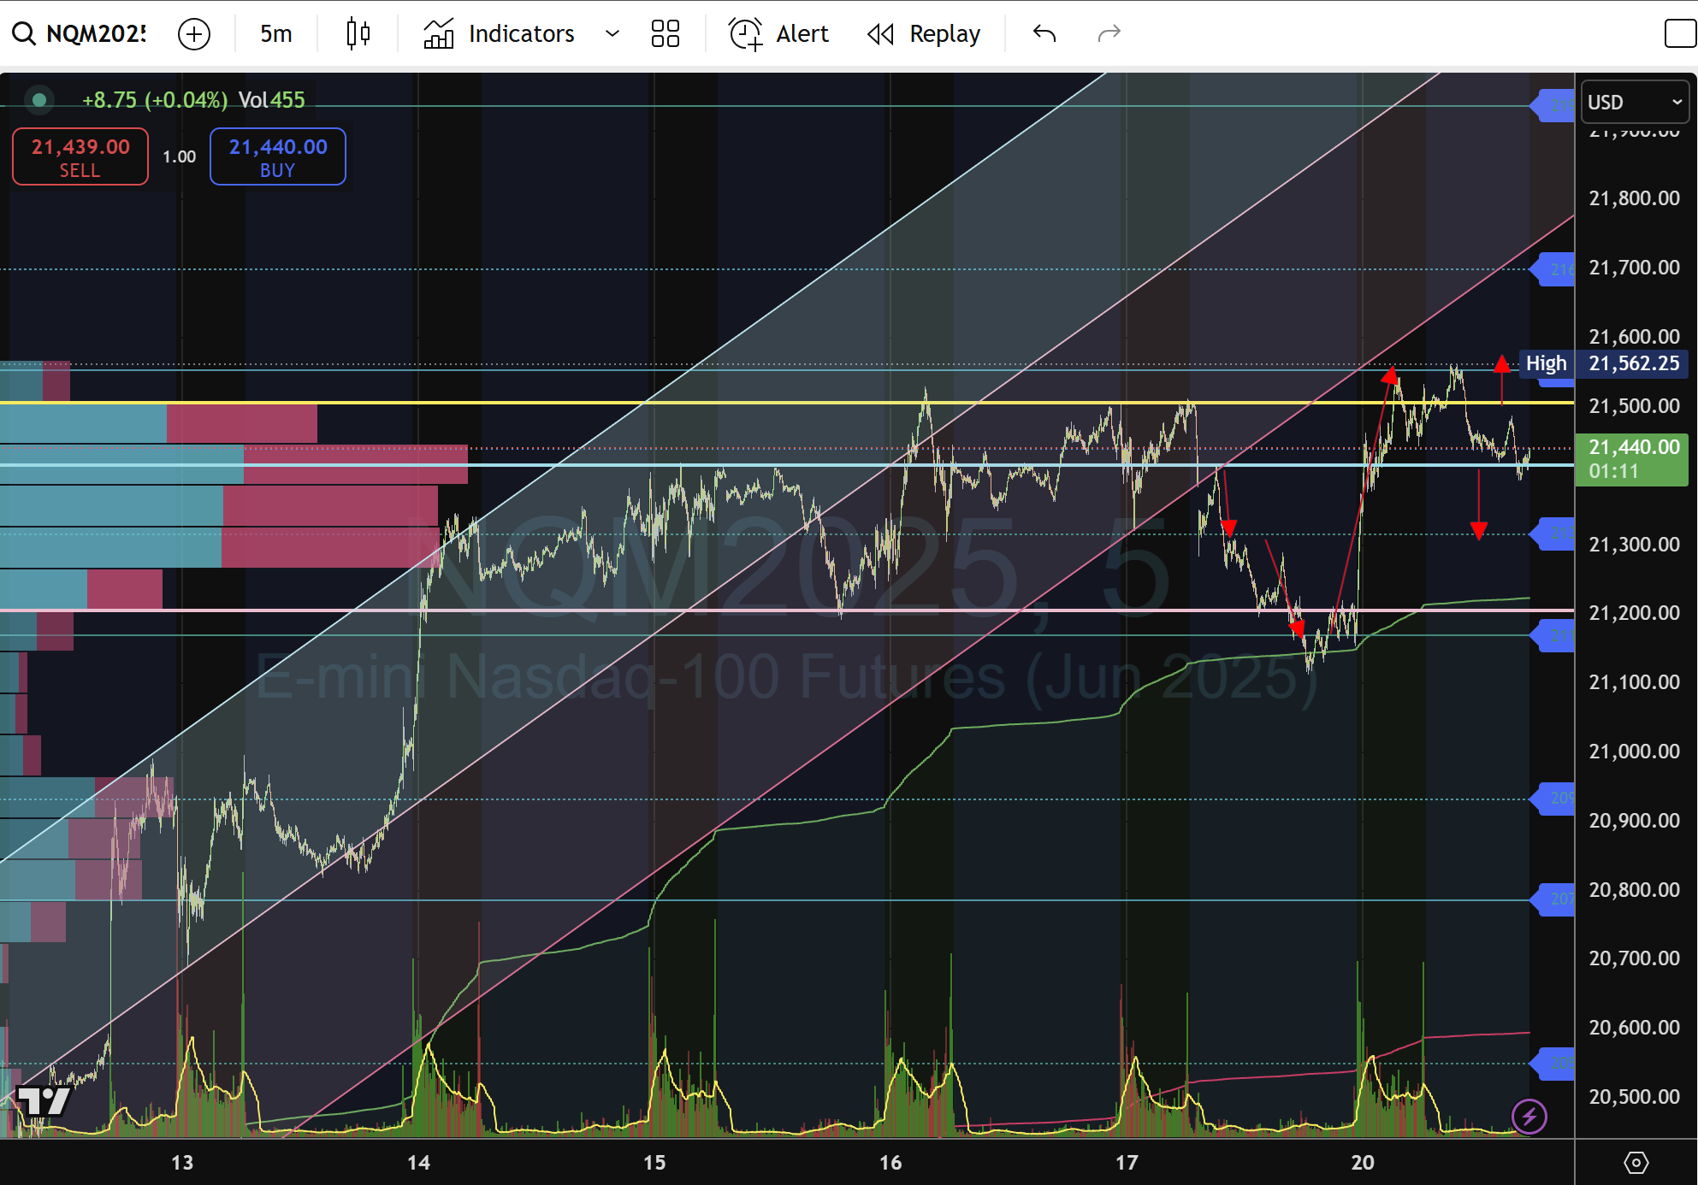This screenshot has width=1698, height=1185.
Task: Select Replay from the top toolbar
Action: click(x=944, y=33)
